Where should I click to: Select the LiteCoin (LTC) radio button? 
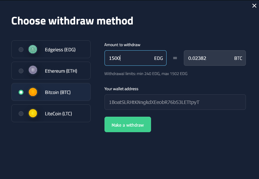[x=21, y=113]
